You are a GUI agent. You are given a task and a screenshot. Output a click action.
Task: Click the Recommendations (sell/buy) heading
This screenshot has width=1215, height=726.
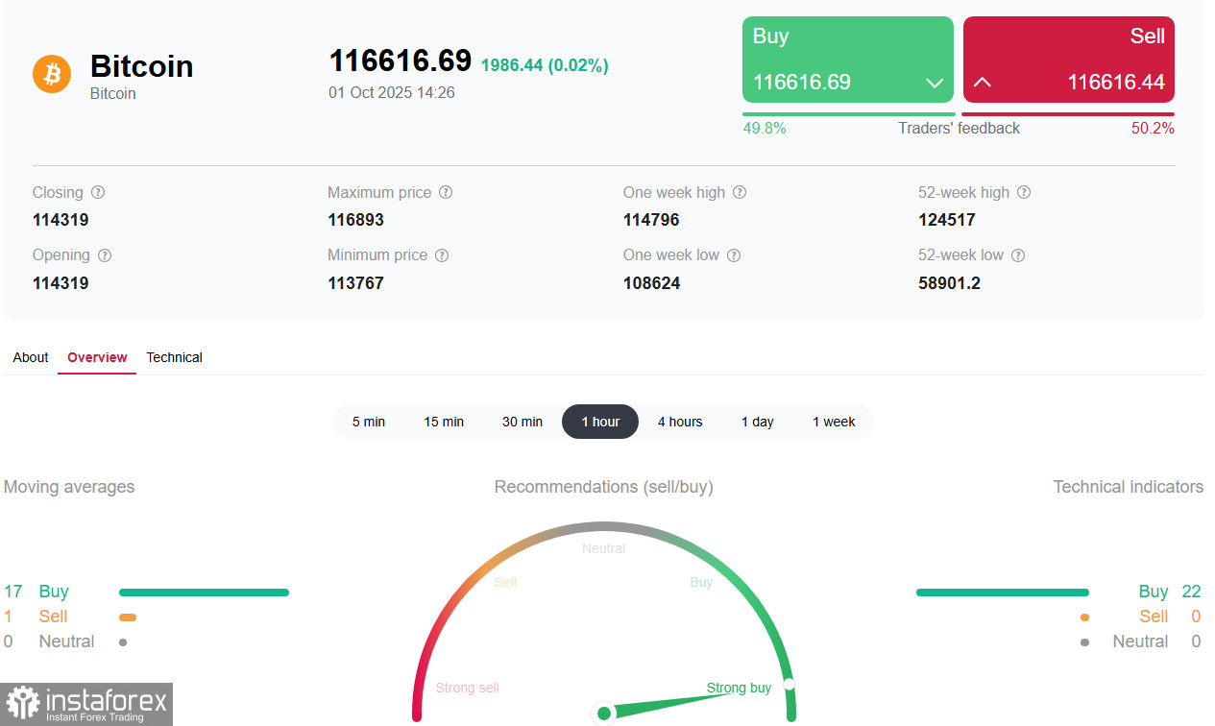[x=604, y=487]
